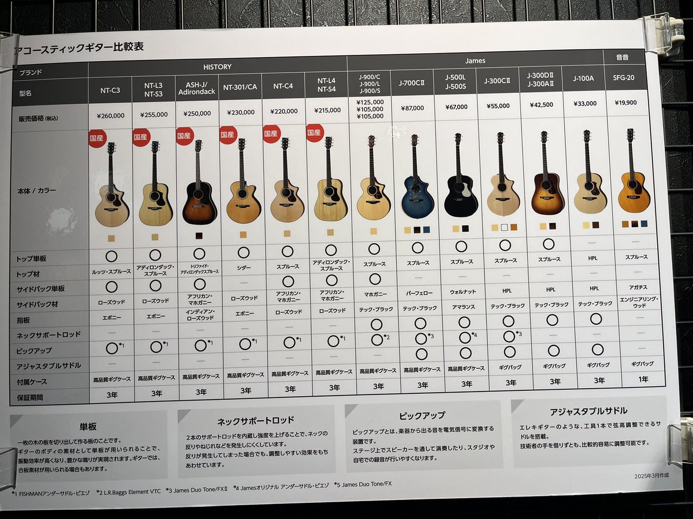Pick the blue color swatch under SFG-20
The image size is (693, 519).
[643, 223]
